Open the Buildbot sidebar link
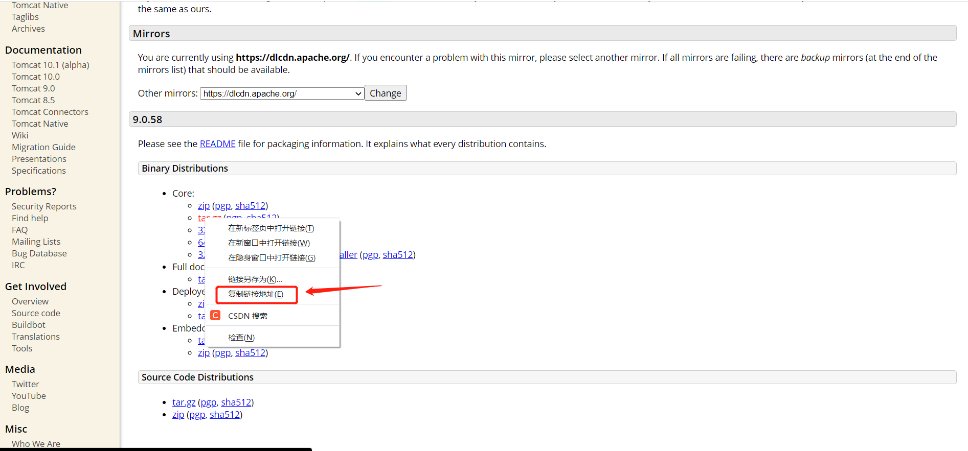The height and width of the screenshot is (451, 968). point(29,325)
